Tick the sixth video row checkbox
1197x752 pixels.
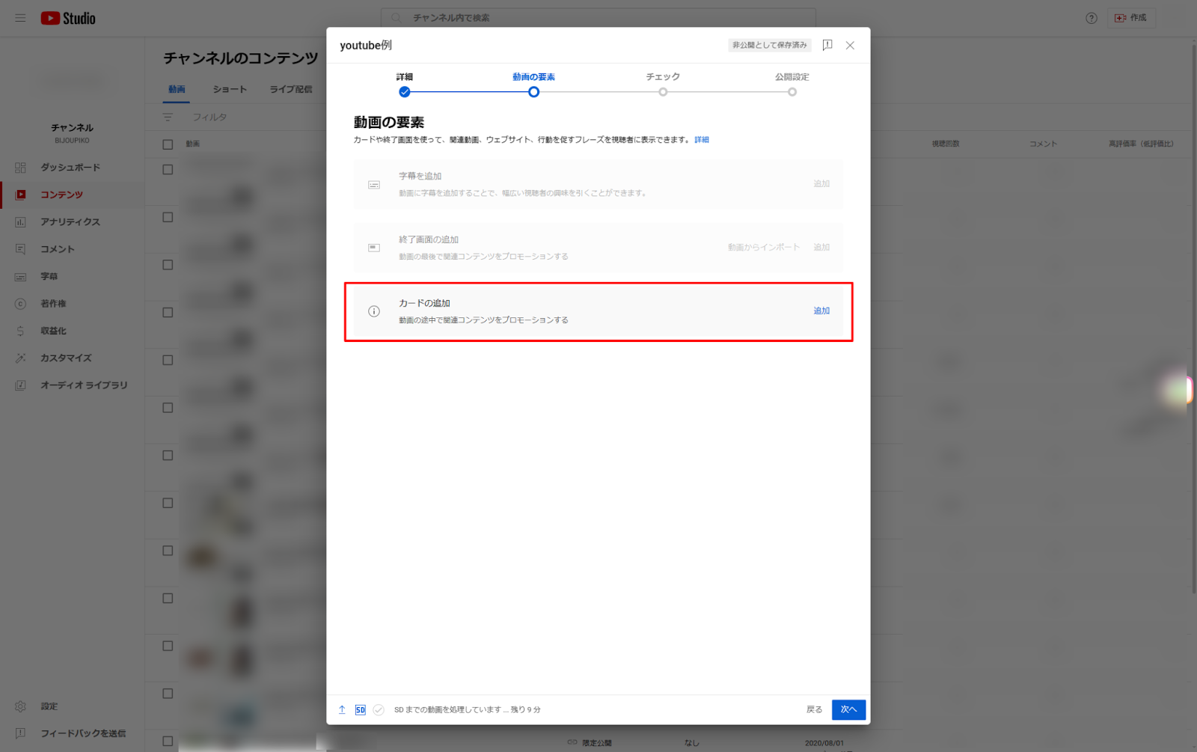(168, 408)
